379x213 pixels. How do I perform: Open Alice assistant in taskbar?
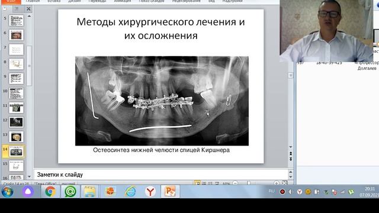tap(28, 192)
